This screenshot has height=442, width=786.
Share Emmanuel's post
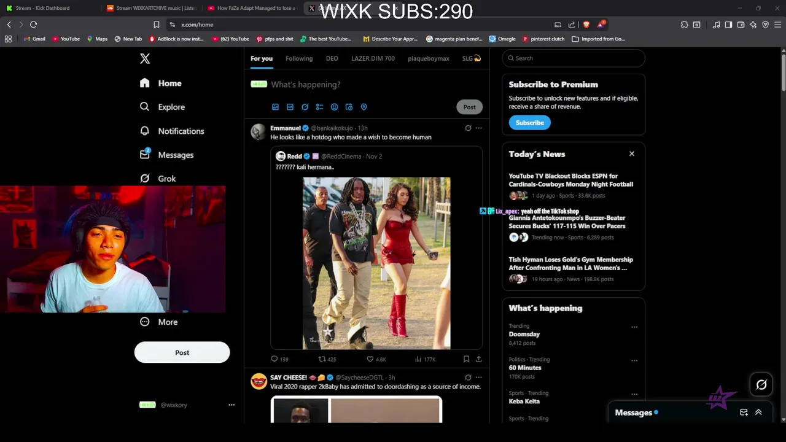pos(478,359)
